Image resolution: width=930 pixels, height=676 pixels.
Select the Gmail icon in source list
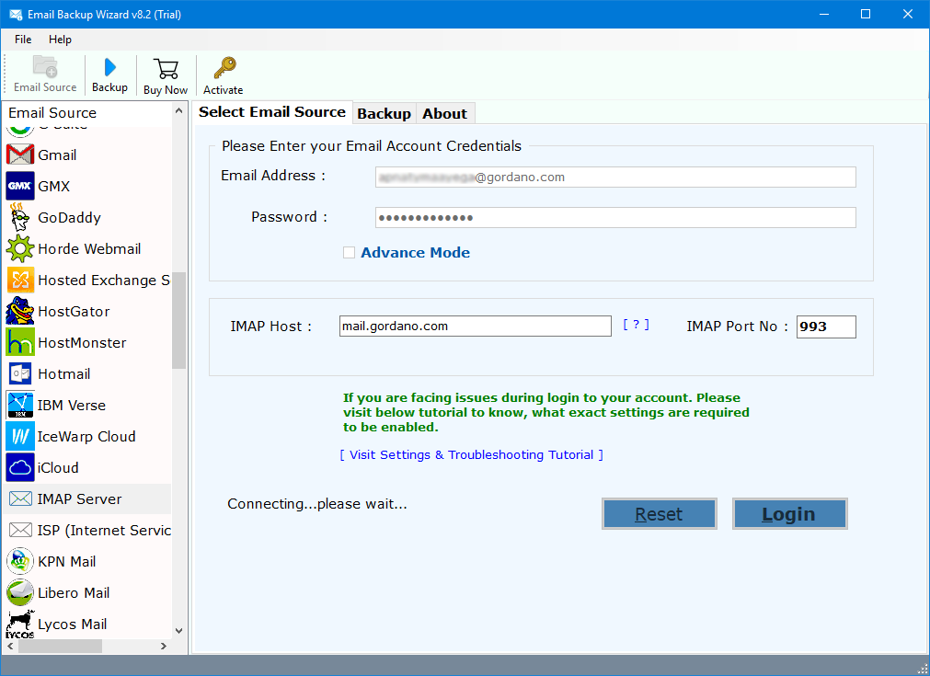click(20, 155)
